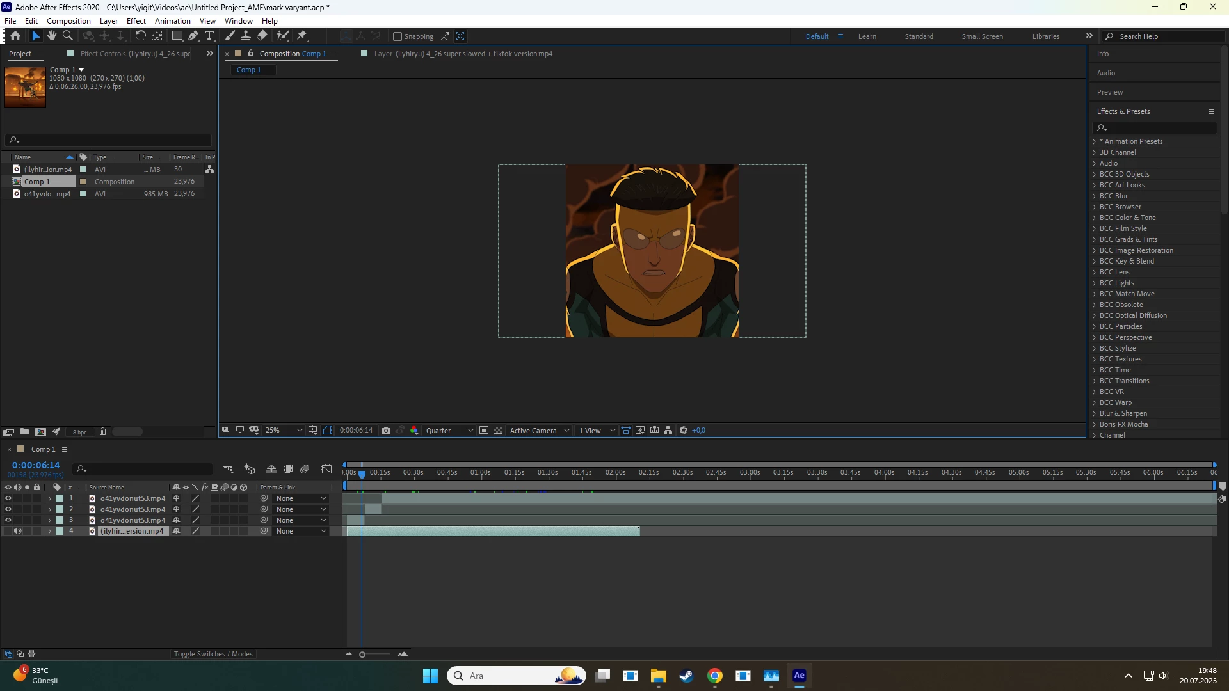
Task: Mute audio of ilyhiryu layer 4
Action: coord(18,531)
